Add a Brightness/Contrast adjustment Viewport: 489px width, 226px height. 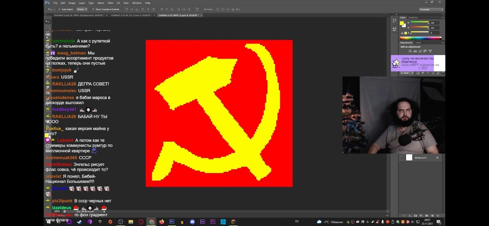[x=410, y=51]
